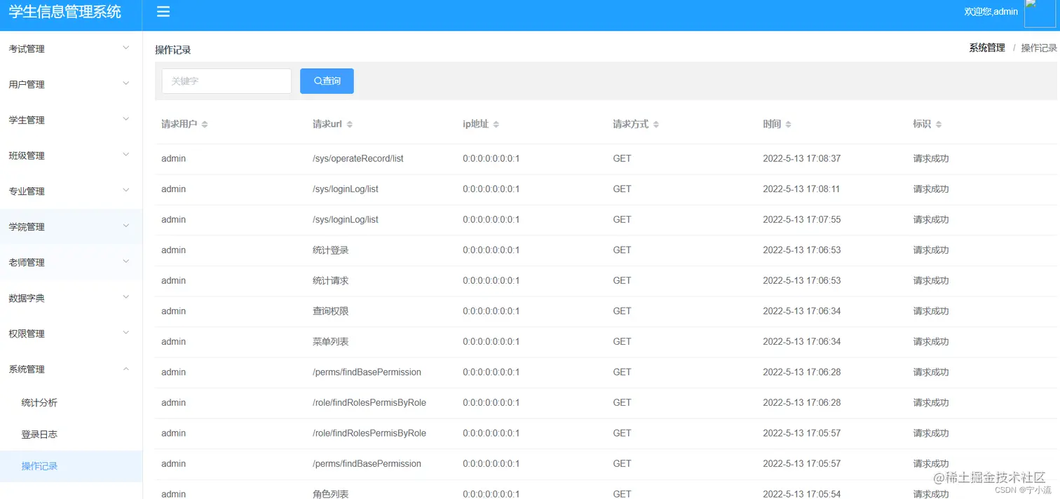Screen dimensions: 1060x499
Task: Click 请求成功 in the 查询权限 row
Action: tap(931, 311)
